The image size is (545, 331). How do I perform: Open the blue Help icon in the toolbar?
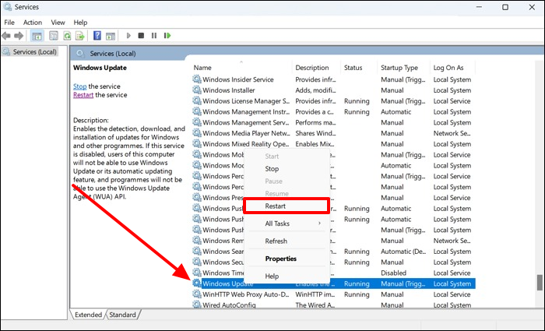click(x=97, y=36)
